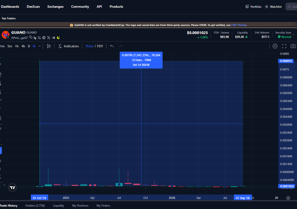The width and height of the screenshot is (297, 209).
Task: Copy the APmL...gaG7 contract address
Action: tap(31, 37)
